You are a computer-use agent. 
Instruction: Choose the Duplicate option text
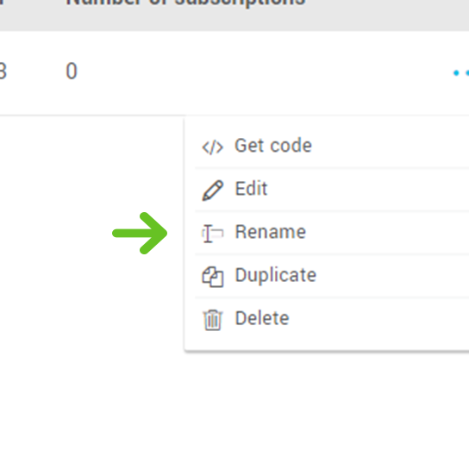tap(276, 275)
